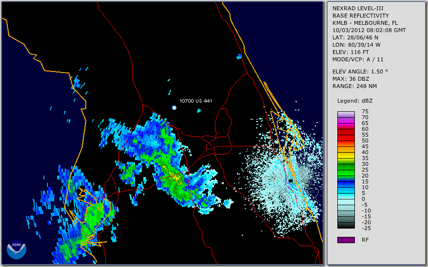Click the ELEV: 116 FT text
Screen dimensions: 428x267
click(350, 52)
